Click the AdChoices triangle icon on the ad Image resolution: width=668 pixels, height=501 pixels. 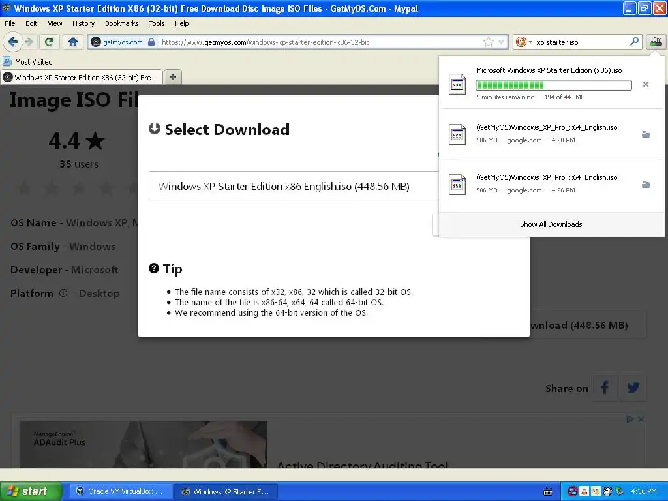(x=630, y=419)
